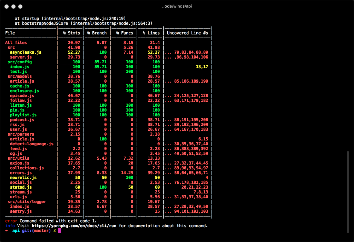This screenshot has height=242, width=354.
Task: Click the window title "..ode/winds/api"
Action: coord(177,7)
